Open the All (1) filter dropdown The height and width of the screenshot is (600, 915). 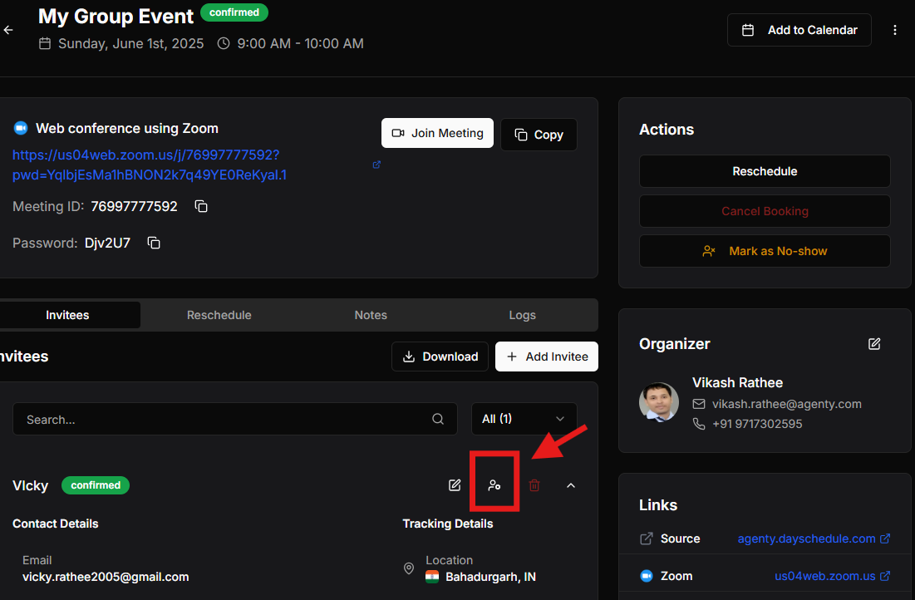[x=524, y=419]
